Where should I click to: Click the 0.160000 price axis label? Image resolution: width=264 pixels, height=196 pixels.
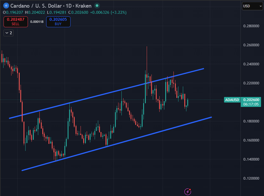[251, 140]
